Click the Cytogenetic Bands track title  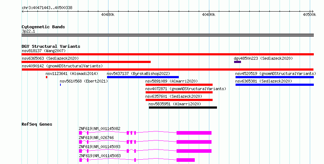pyautogui.click(x=43, y=27)
